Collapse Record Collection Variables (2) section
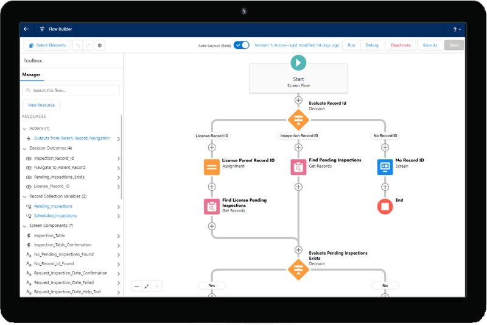The image size is (487, 325). click(x=25, y=196)
